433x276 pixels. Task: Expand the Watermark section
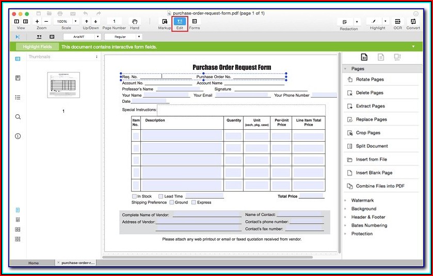[362, 201]
